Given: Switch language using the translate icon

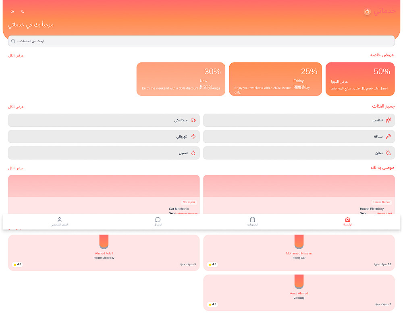Looking at the screenshot, I should point(22,11).
